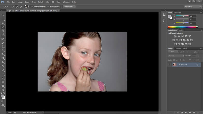Select the Lasso tool
The height and width of the screenshot is (114, 203).
pyautogui.click(x=3, y=23)
